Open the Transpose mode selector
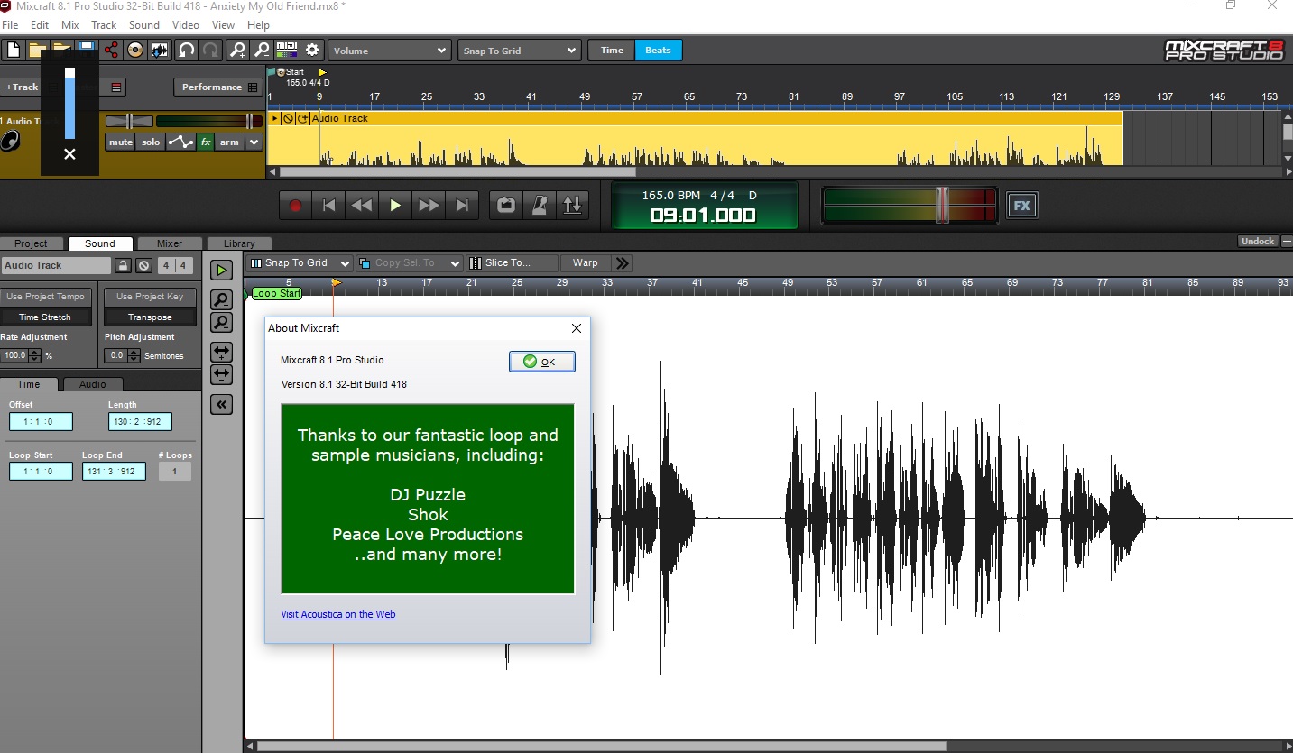 (x=150, y=317)
